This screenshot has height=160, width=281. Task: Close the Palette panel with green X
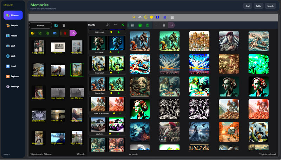[123, 25]
